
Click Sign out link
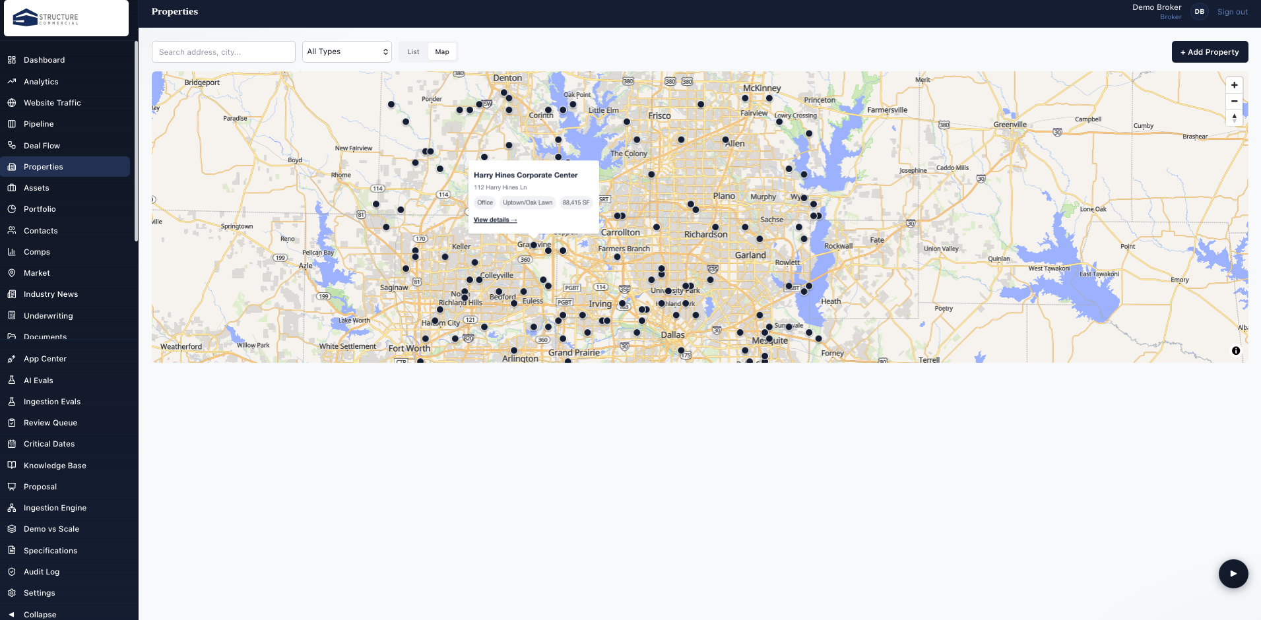1232,12
